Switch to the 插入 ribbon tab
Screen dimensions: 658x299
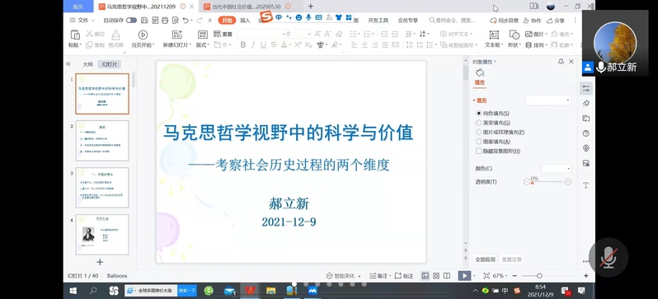[x=245, y=20]
